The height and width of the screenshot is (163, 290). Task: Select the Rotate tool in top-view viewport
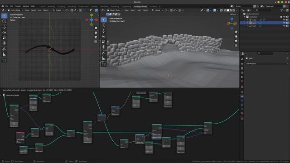(4, 33)
